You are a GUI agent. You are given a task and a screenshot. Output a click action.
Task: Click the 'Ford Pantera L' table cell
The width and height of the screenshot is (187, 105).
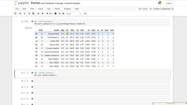(53, 37)
